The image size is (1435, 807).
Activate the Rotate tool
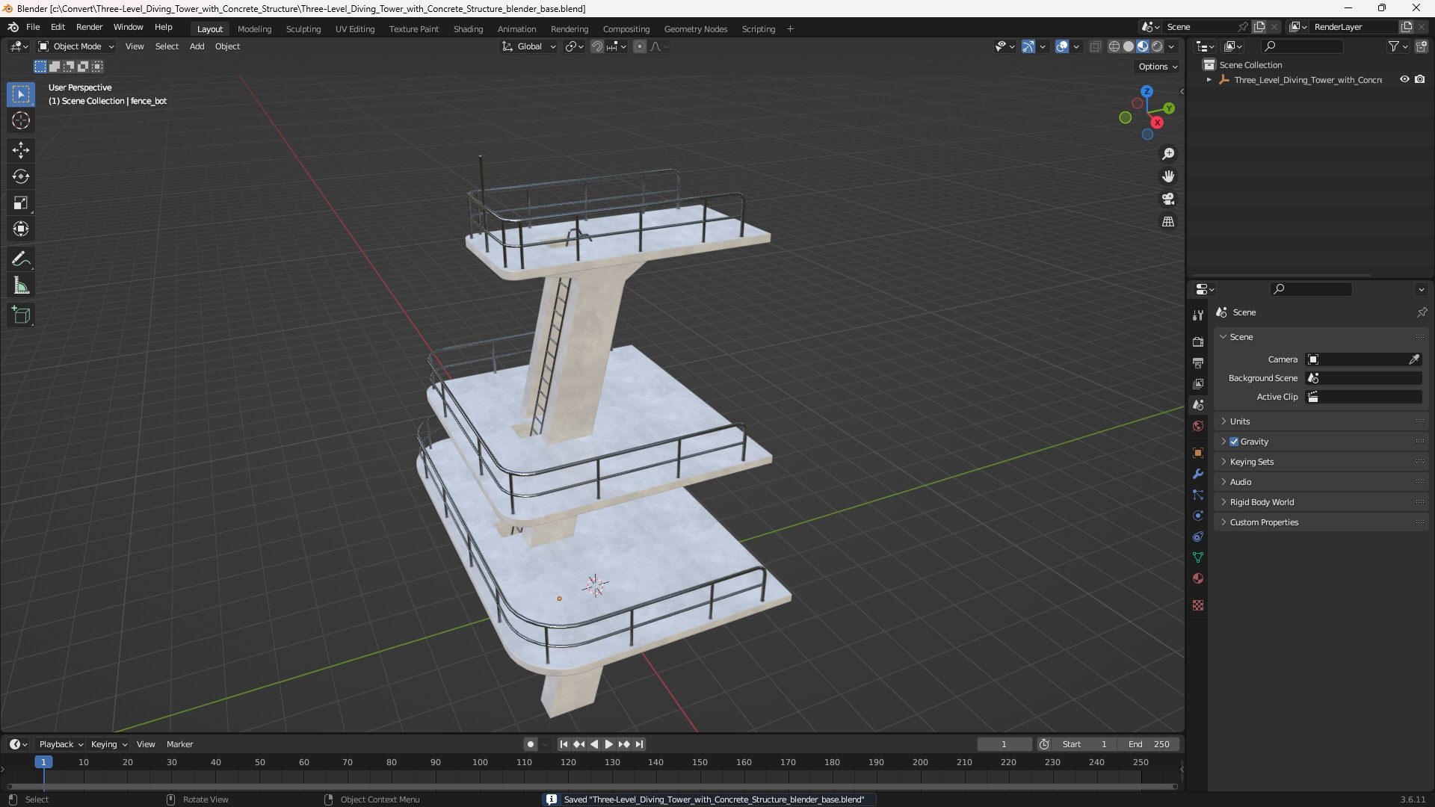(21, 176)
